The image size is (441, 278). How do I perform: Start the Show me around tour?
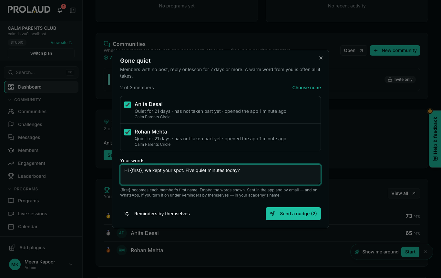click(410, 252)
